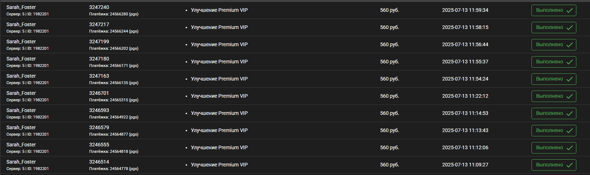Click the Выполнено button for order 3247240
This screenshot has height=175, width=590.
point(554,10)
